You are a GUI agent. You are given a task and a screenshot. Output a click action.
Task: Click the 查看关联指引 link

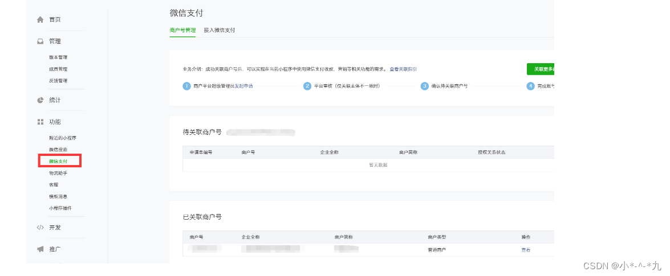tap(403, 69)
